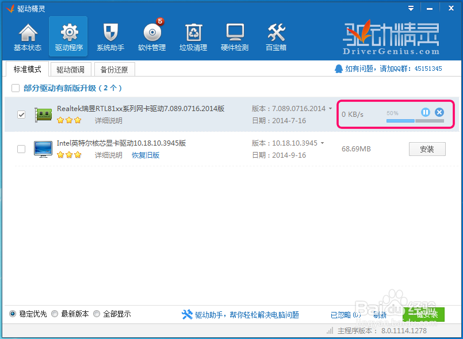Image resolution: width=463 pixels, height=339 pixels.
Task: Click the 如有问题，请加QQ群 link
Action: (393, 68)
